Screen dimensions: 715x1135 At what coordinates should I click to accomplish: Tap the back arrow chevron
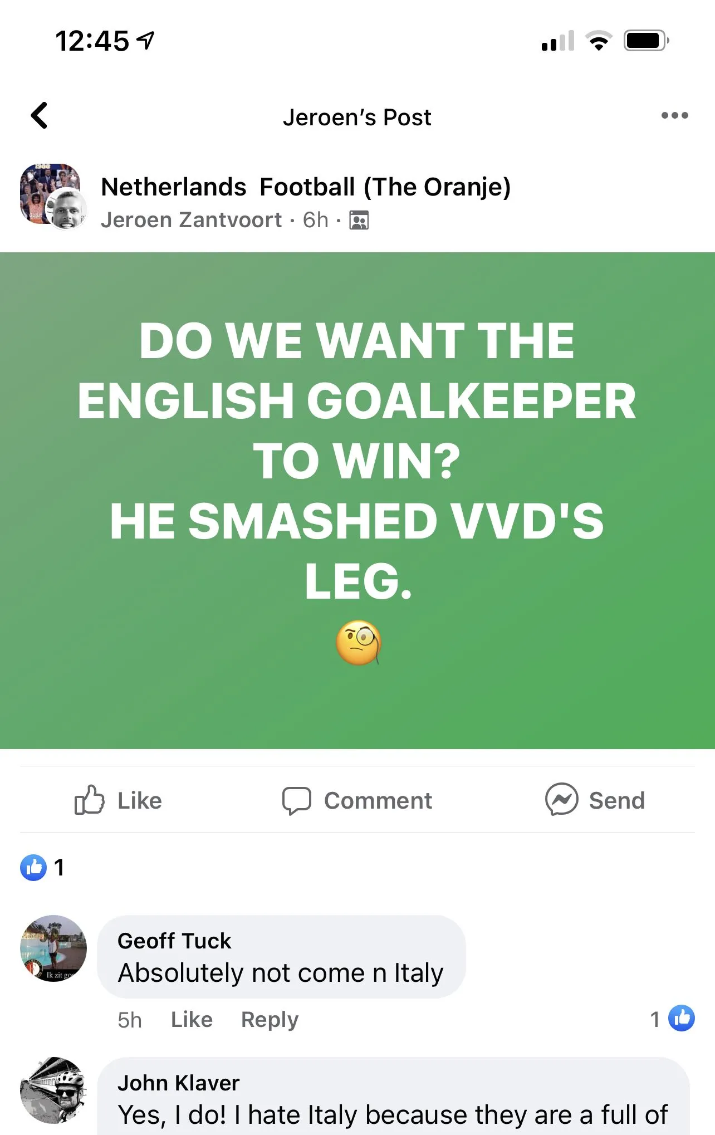39,116
